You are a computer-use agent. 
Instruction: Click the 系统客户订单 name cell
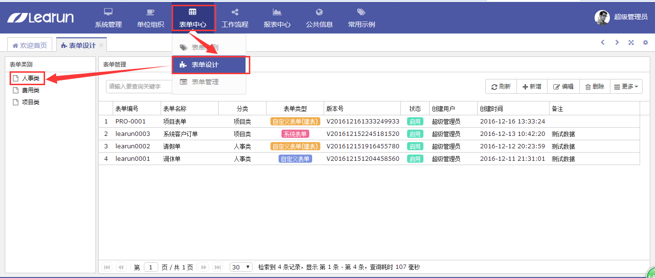(x=189, y=134)
